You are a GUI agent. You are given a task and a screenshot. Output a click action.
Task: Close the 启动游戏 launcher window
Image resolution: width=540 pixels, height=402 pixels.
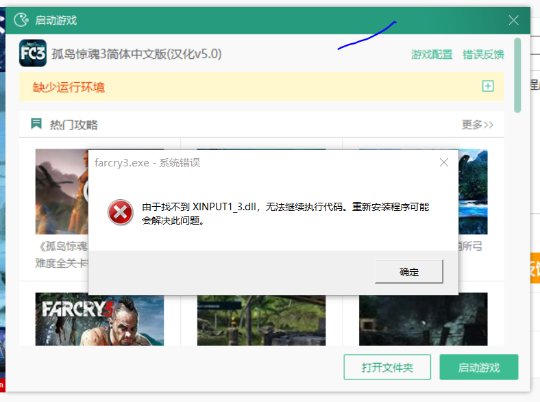click(x=513, y=21)
